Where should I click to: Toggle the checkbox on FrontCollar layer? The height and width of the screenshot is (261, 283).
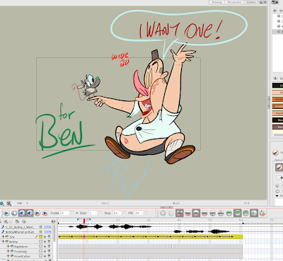coord(41,256)
